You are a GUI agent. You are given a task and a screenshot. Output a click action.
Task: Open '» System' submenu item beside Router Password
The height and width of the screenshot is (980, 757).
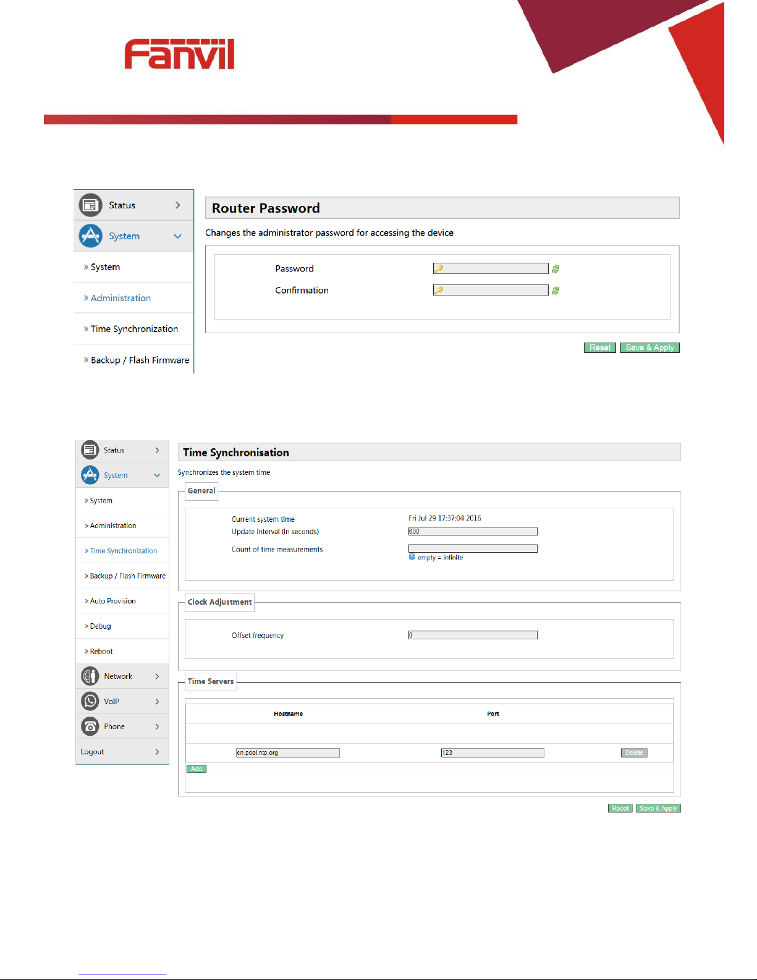pos(102,267)
